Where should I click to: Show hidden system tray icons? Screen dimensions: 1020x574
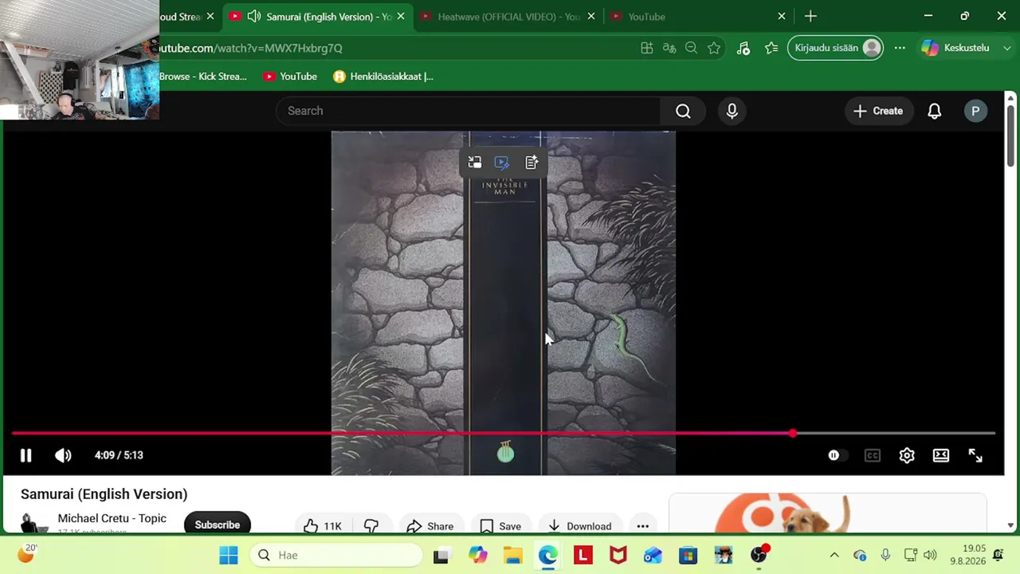pos(834,555)
